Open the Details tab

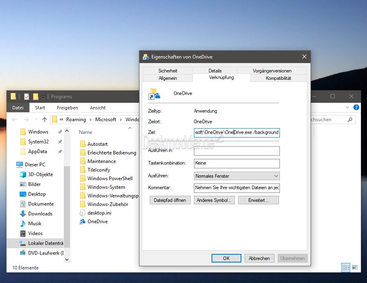point(215,71)
